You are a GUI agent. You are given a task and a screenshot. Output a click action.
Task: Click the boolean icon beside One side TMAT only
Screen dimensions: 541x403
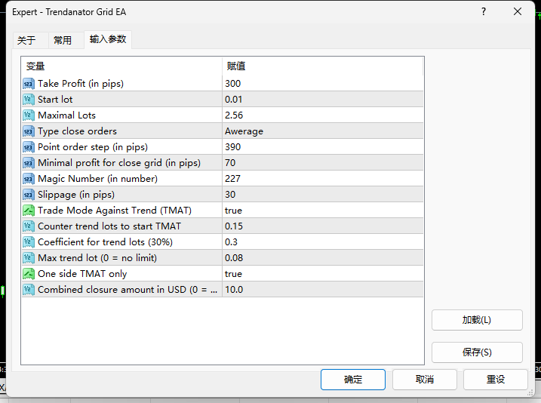[x=29, y=274]
